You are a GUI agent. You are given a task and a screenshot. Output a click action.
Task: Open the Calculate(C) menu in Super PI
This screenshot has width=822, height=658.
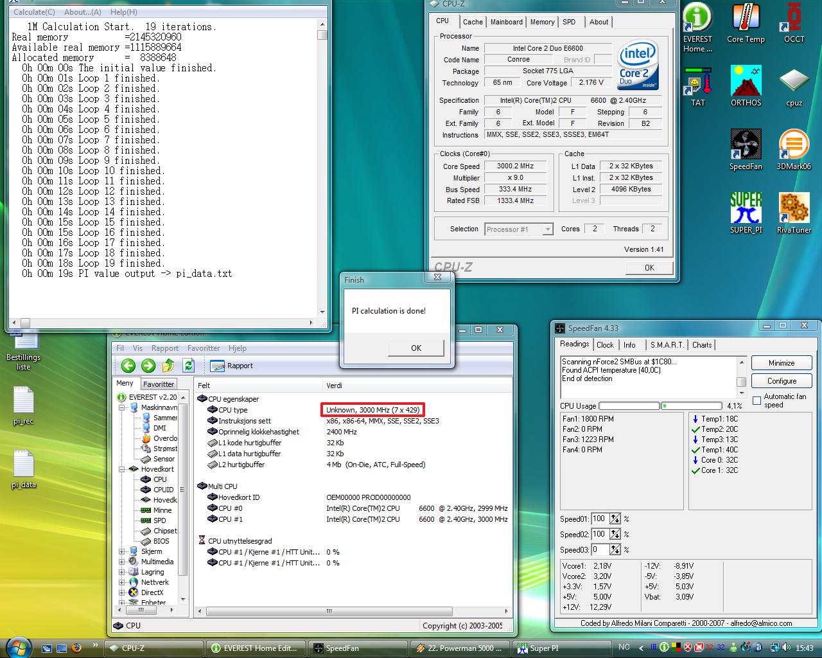pos(34,12)
